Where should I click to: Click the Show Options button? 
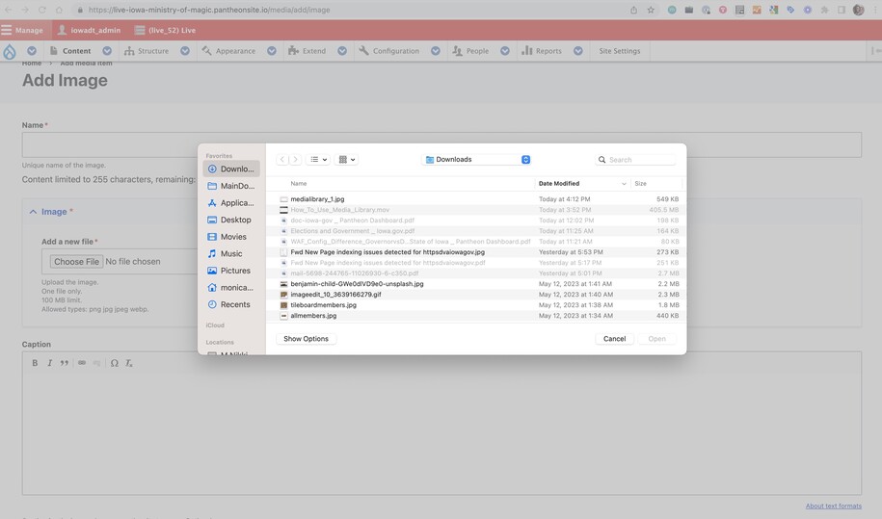306,339
